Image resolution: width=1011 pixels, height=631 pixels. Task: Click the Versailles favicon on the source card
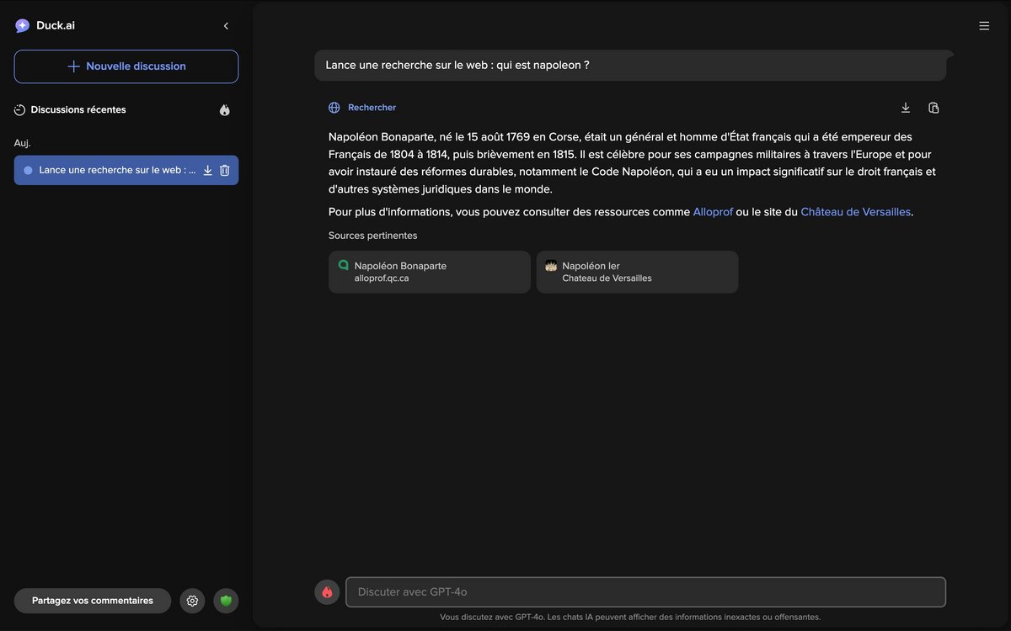[x=551, y=265]
